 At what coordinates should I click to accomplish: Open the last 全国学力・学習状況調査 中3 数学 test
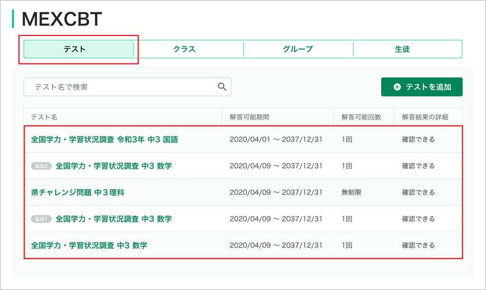tap(89, 245)
